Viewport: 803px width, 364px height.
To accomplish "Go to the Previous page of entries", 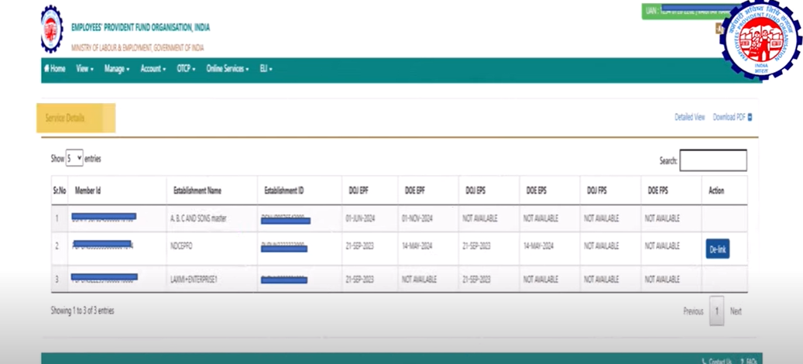I will (x=693, y=311).
